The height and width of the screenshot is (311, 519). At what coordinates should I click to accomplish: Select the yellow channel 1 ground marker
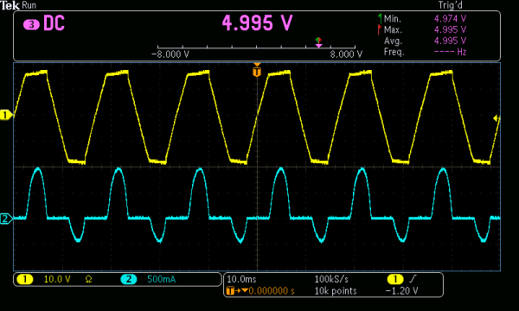6,115
